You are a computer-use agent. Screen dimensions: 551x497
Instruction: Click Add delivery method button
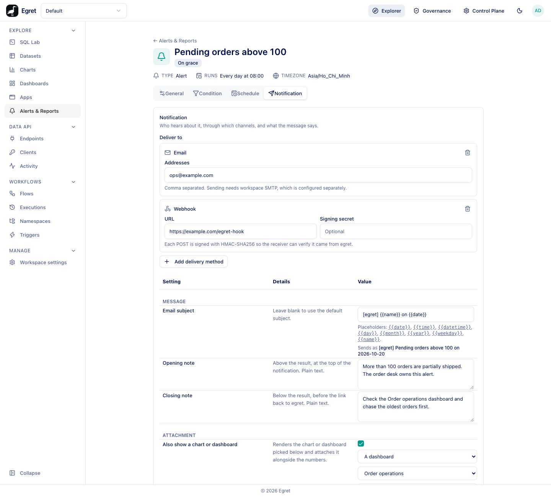[x=194, y=261]
